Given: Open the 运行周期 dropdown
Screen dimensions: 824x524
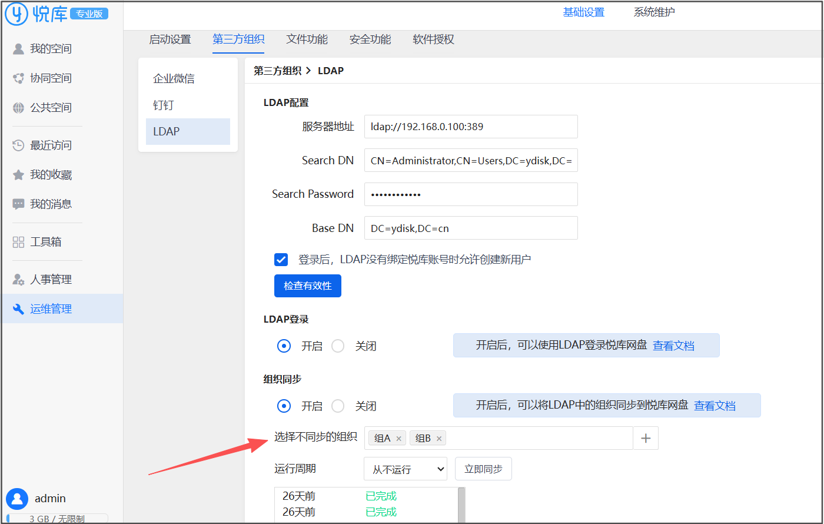Looking at the screenshot, I should coord(406,469).
